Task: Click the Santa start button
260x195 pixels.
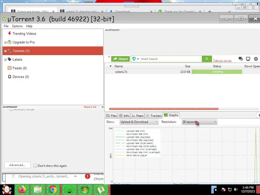Action: point(7,189)
